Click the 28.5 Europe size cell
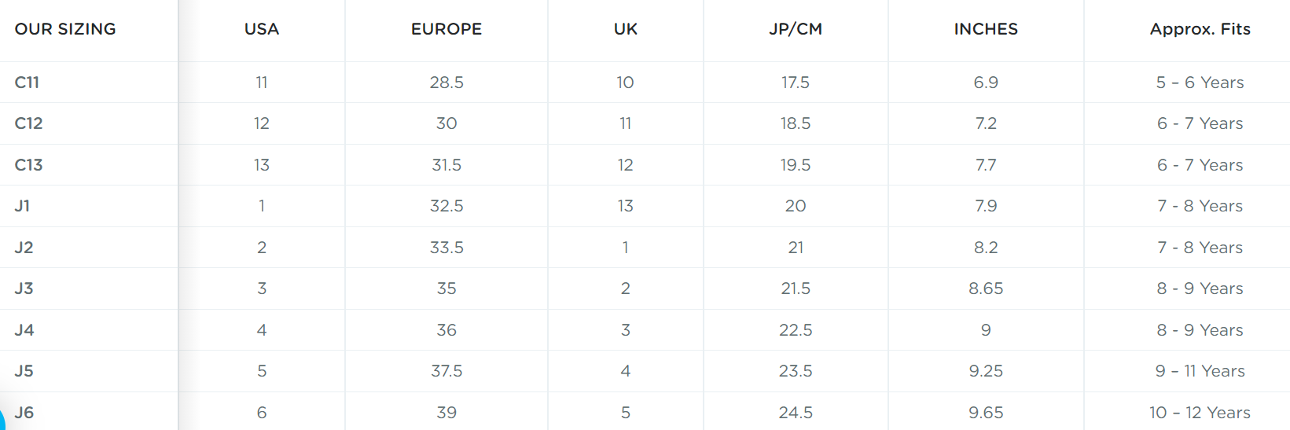This screenshot has width=1290, height=430. coord(447,83)
